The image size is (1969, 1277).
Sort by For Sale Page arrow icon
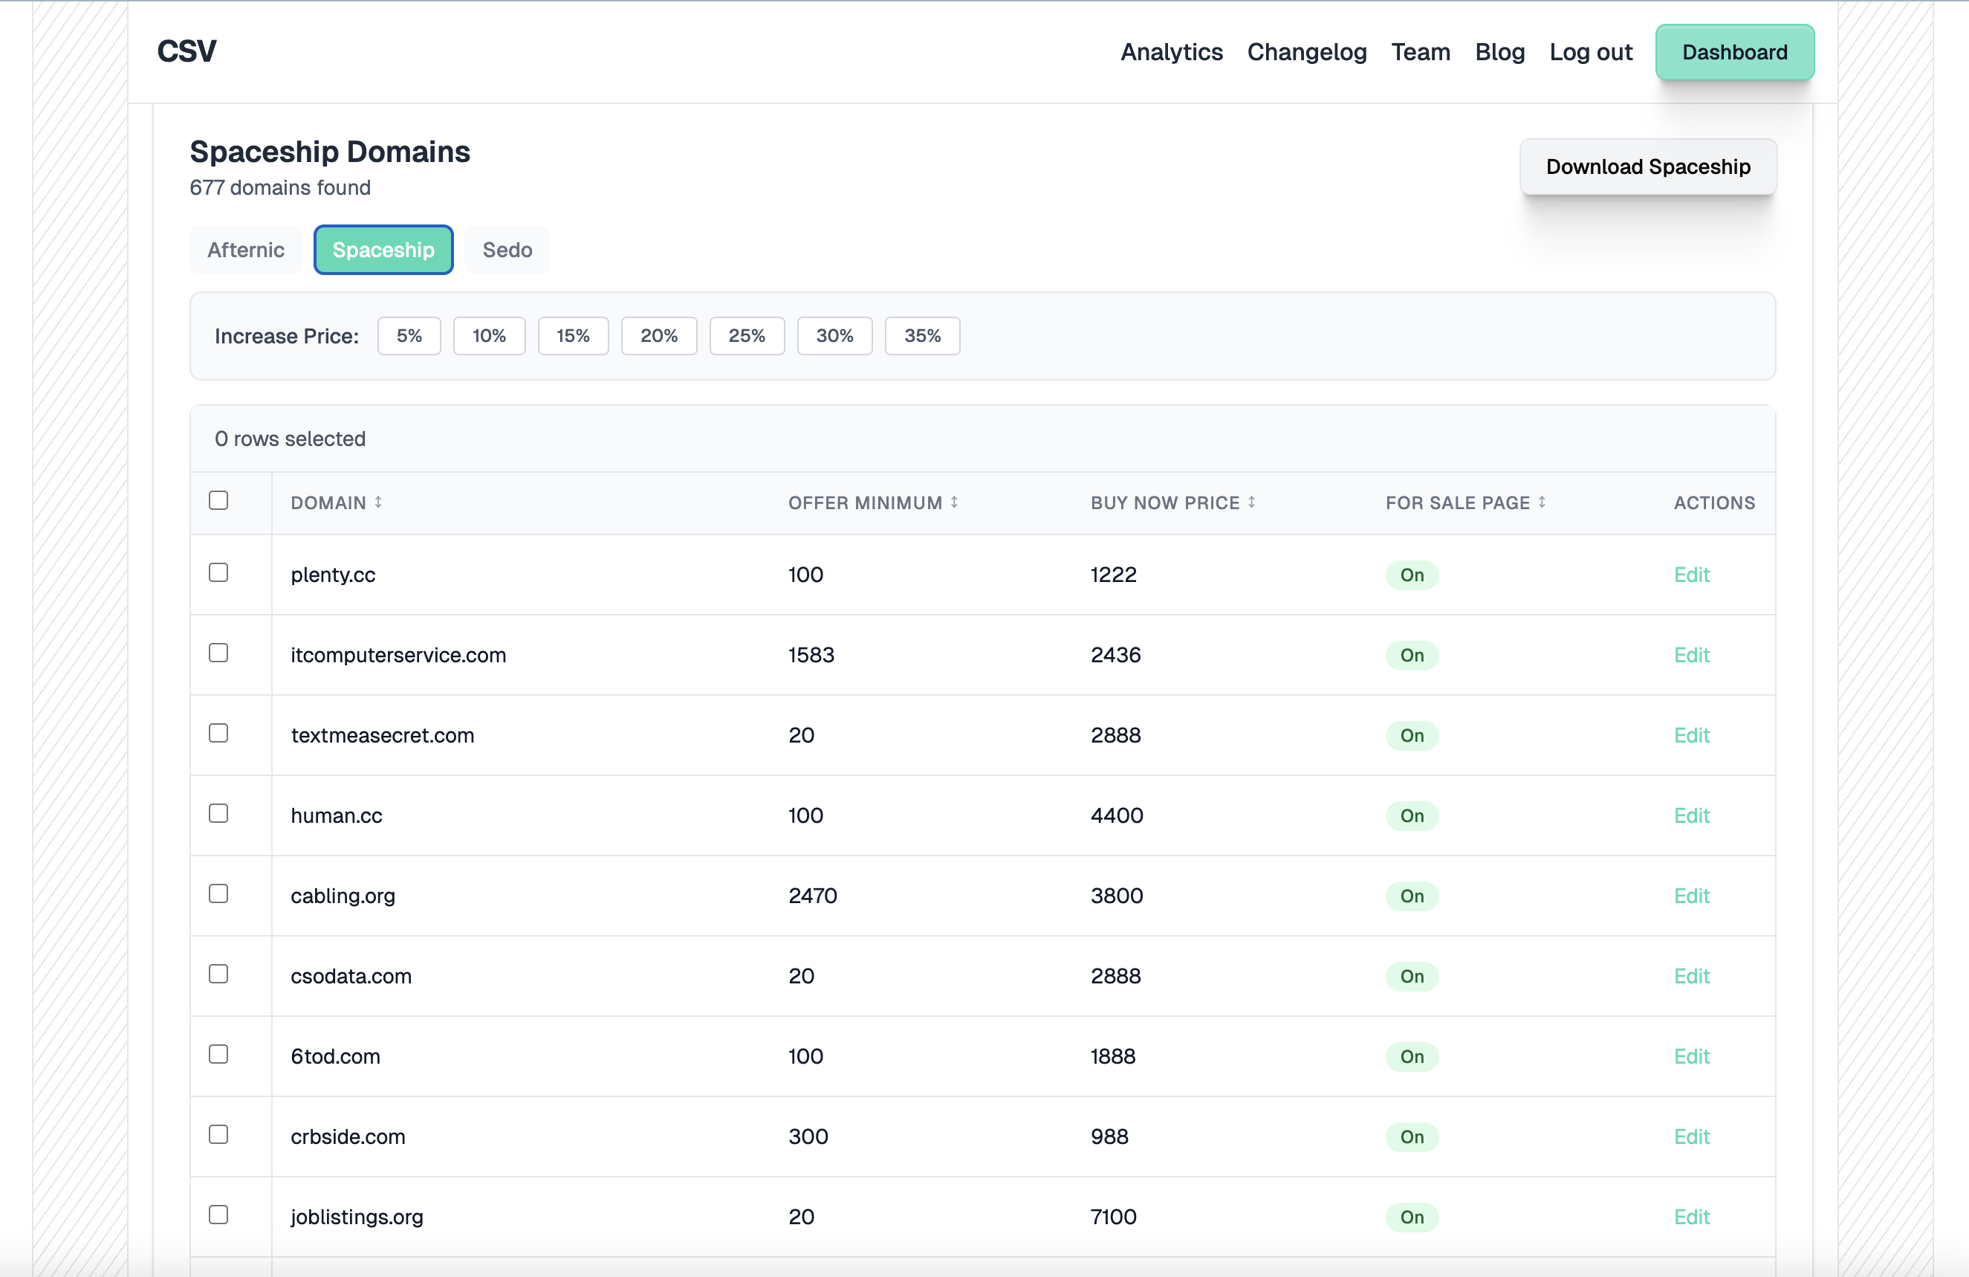[x=1542, y=502]
